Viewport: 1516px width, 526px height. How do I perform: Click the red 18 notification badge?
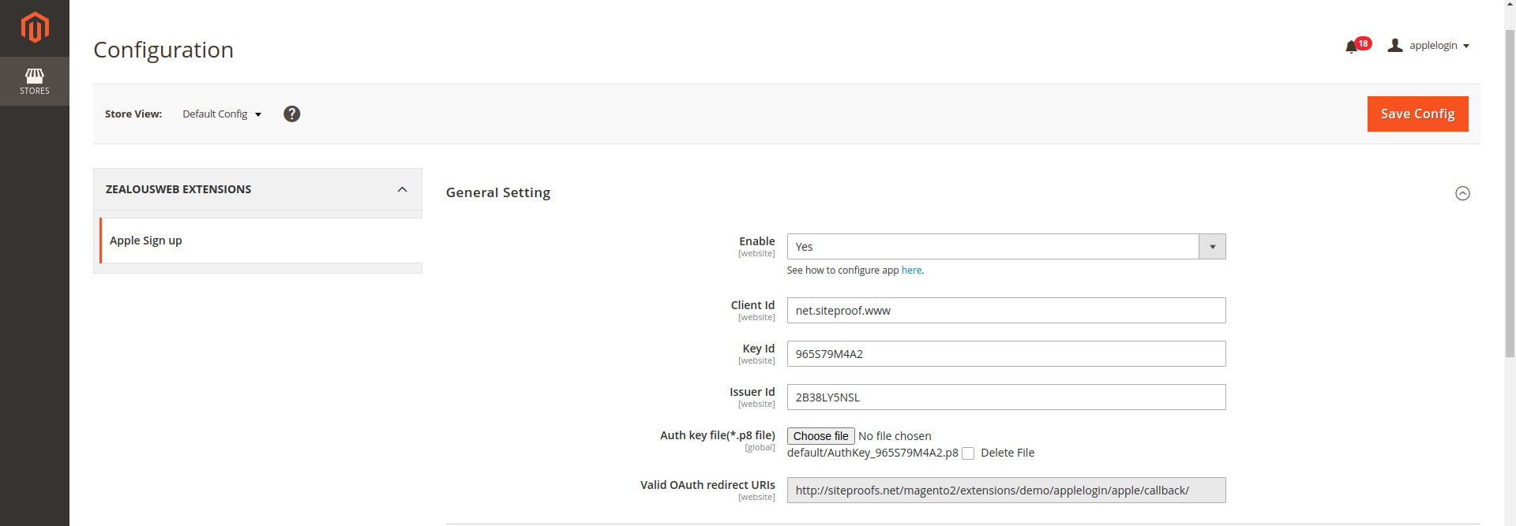[x=1363, y=43]
